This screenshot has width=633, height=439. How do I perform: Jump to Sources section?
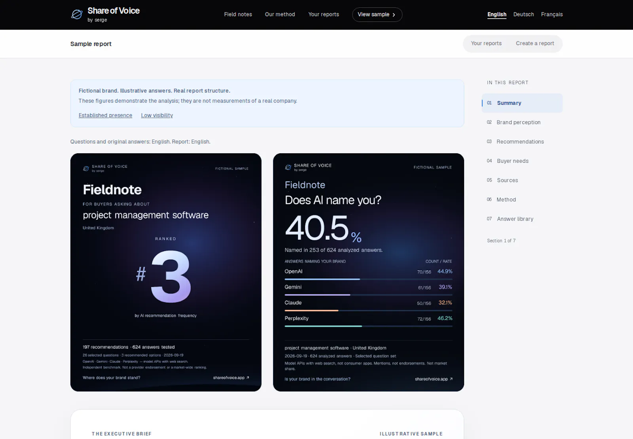pos(522,181)
